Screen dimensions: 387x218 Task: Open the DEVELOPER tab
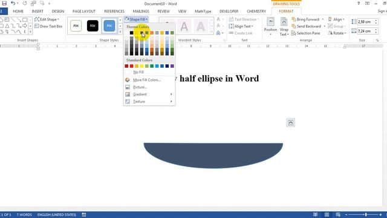tap(229, 11)
